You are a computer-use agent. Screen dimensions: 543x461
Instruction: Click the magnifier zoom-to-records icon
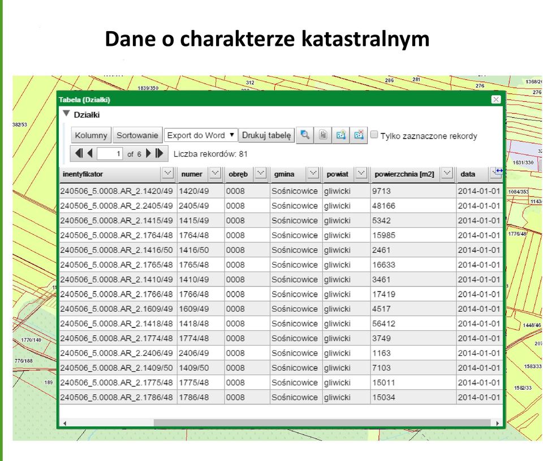(x=305, y=135)
